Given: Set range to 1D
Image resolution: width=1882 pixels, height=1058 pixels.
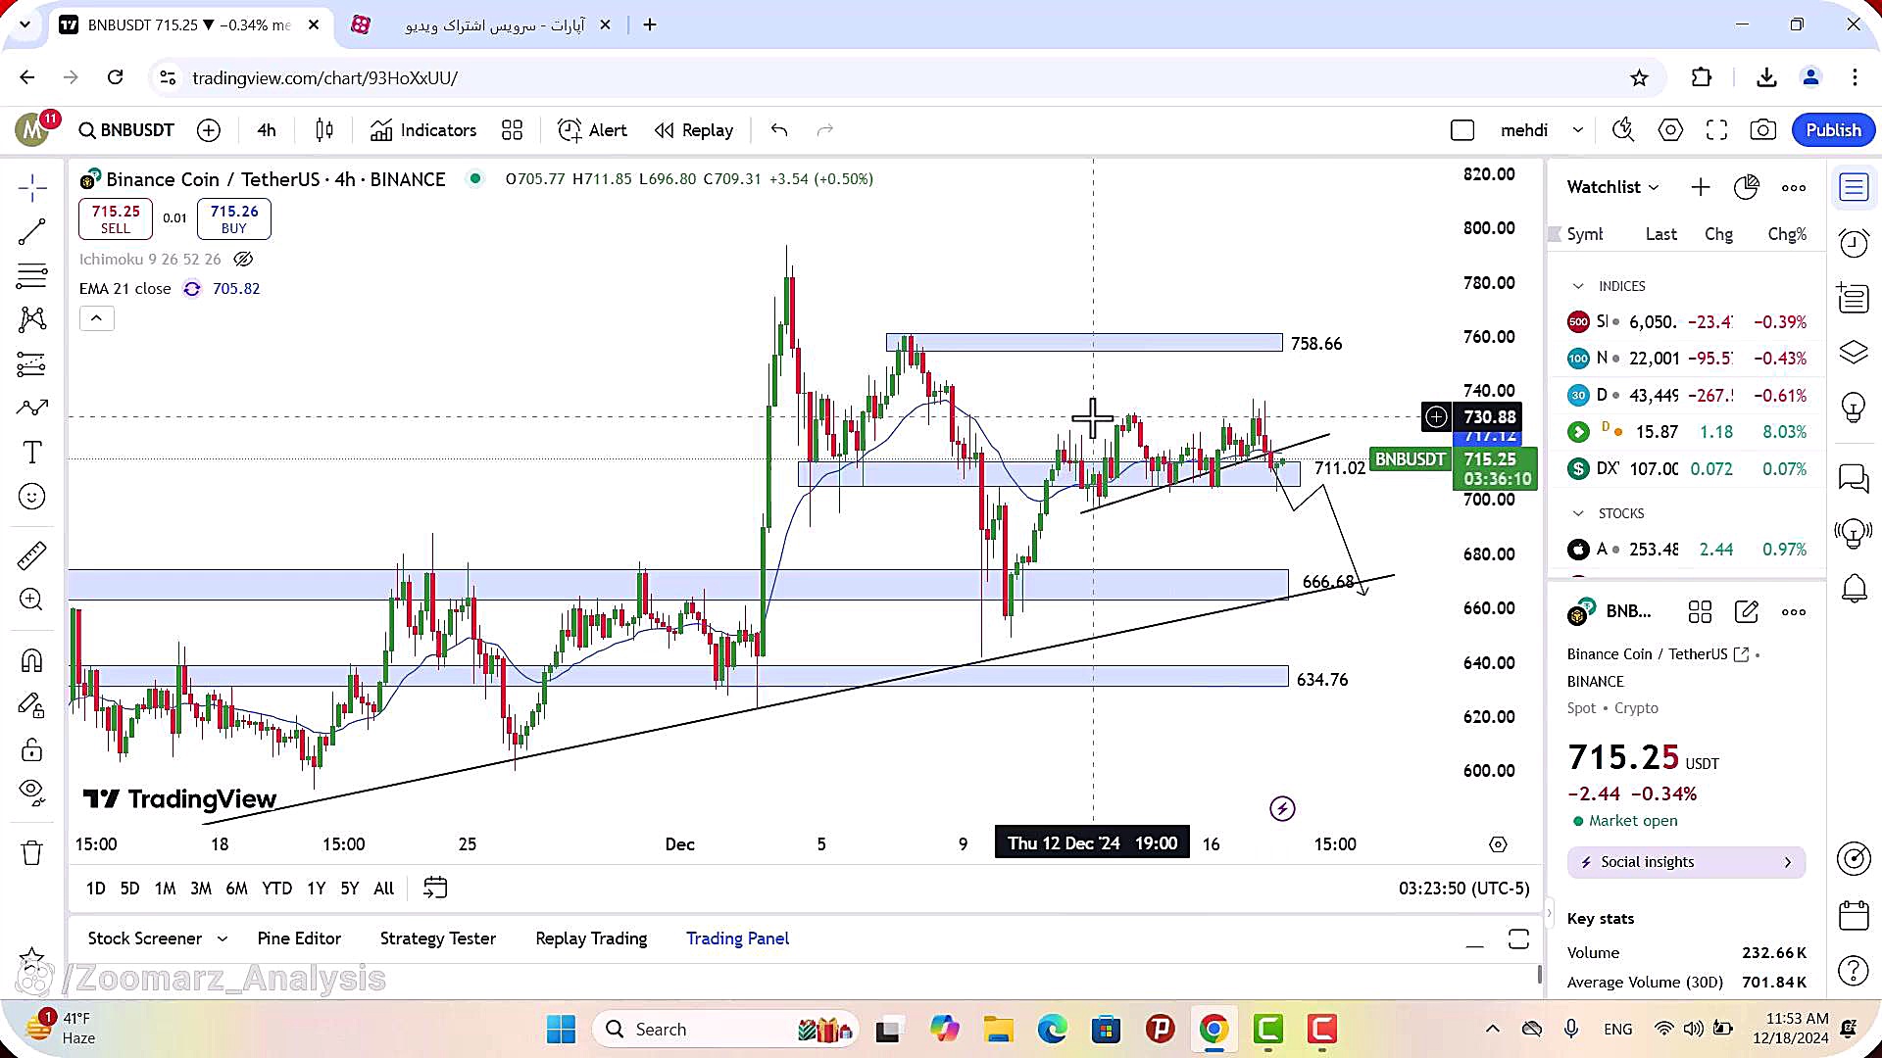Looking at the screenshot, I should [95, 889].
